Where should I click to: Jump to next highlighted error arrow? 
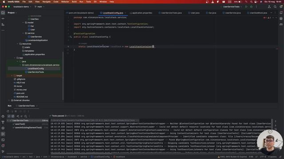coord(276,18)
